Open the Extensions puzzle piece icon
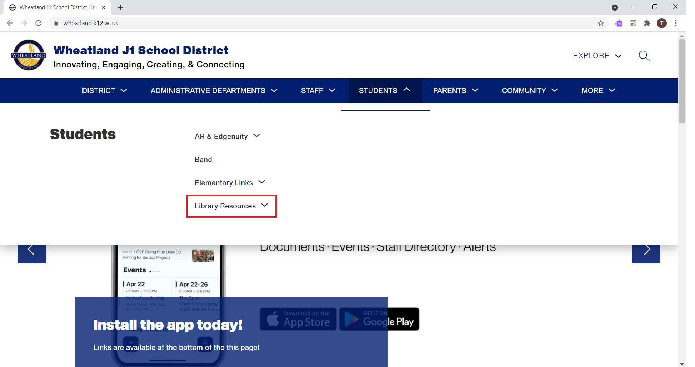The width and height of the screenshot is (695, 367). click(x=647, y=23)
